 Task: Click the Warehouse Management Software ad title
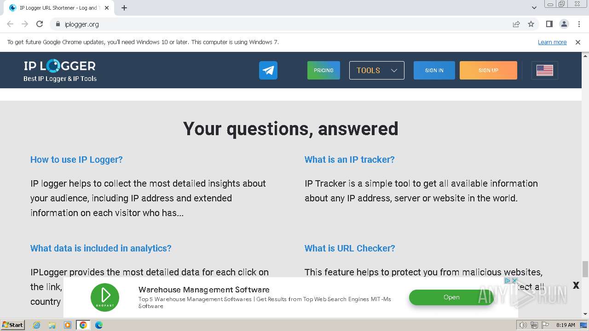click(x=204, y=290)
